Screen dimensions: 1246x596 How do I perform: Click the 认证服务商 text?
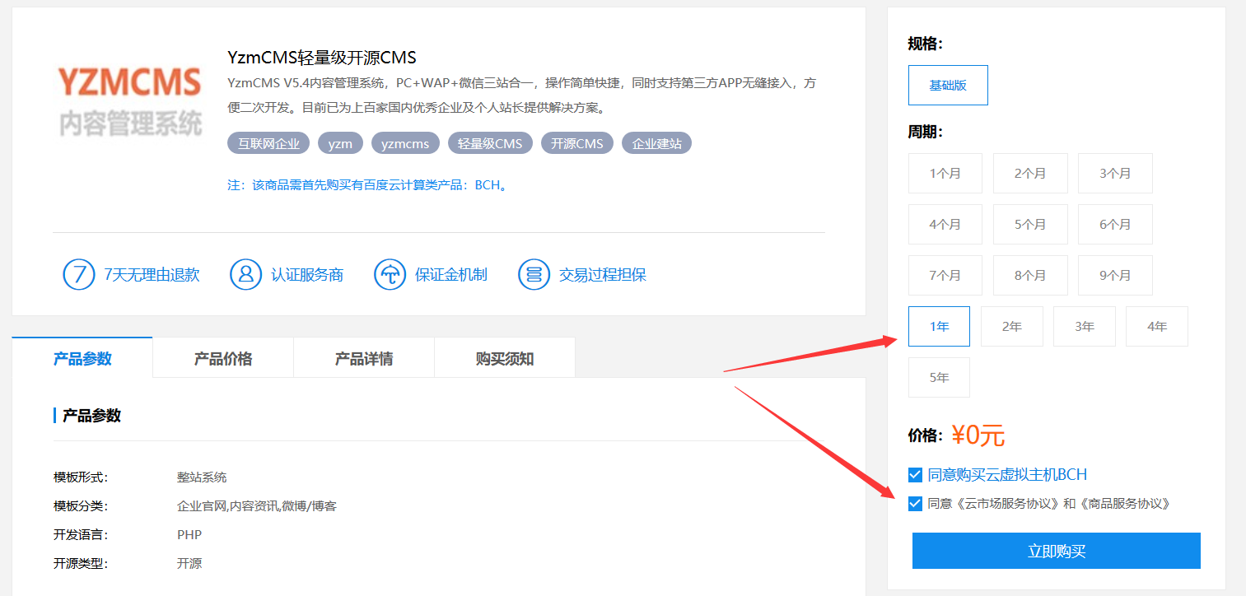coord(307,275)
